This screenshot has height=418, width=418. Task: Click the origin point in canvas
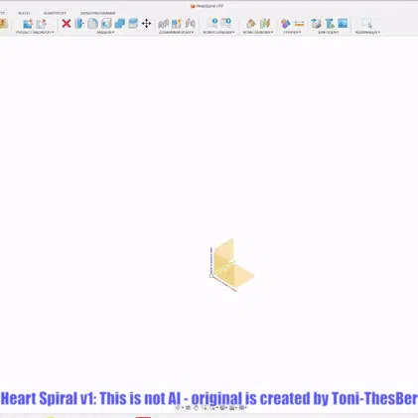(211, 276)
